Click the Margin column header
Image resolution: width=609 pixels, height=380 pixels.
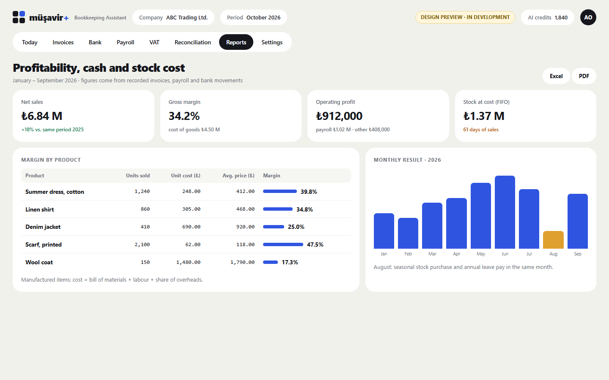click(272, 176)
